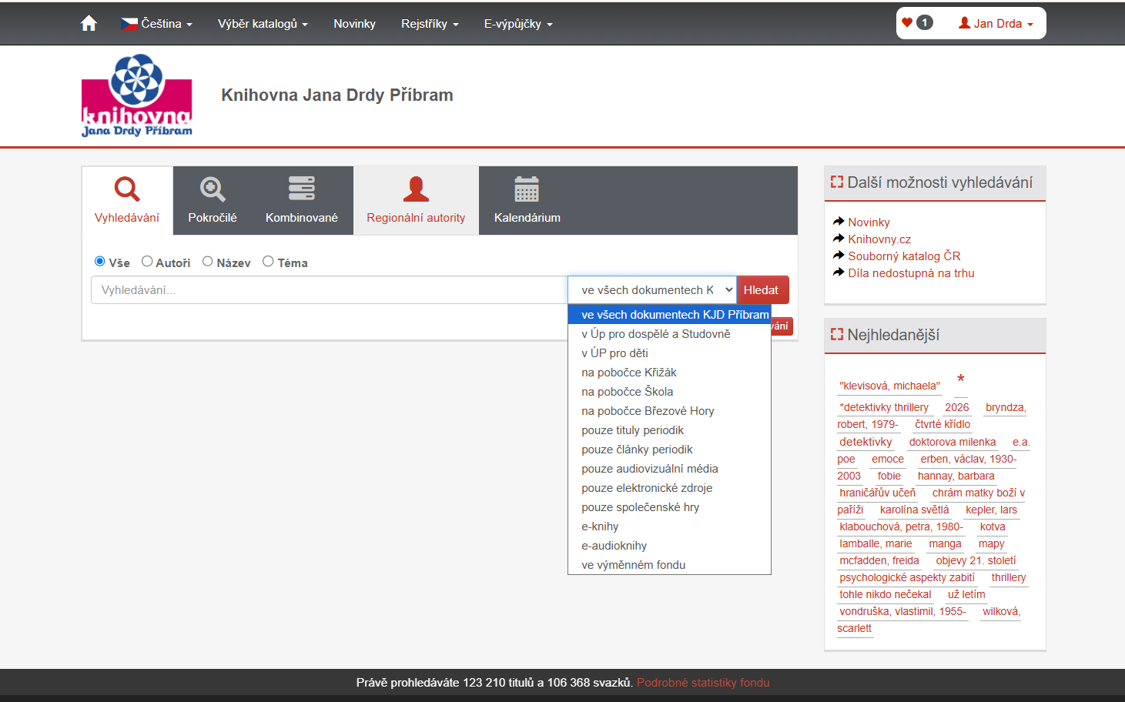
Task: Open the Kombinované search tab
Action: pyautogui.click(x=302, y=200)
